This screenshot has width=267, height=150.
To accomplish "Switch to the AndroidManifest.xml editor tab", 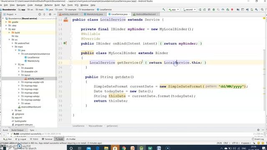I will tap(146, 14).
